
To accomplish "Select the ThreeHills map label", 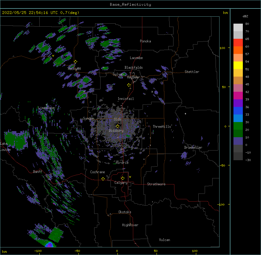I will (x=162, y=127).
